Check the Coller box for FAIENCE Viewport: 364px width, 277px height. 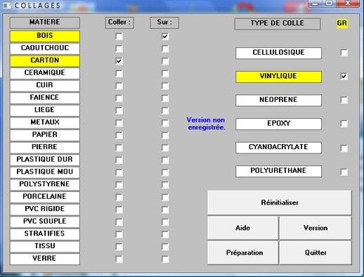(x=119, y=98)
